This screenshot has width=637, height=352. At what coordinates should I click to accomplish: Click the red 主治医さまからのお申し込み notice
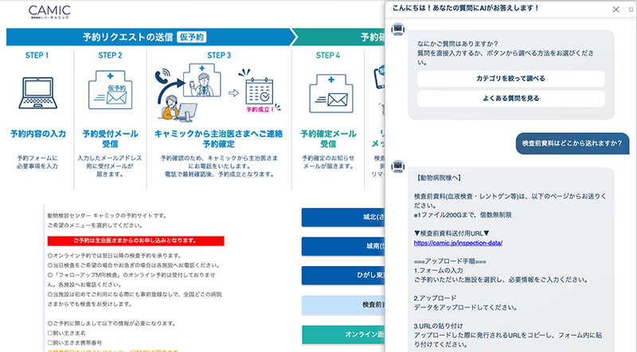[x=135, y=241]
